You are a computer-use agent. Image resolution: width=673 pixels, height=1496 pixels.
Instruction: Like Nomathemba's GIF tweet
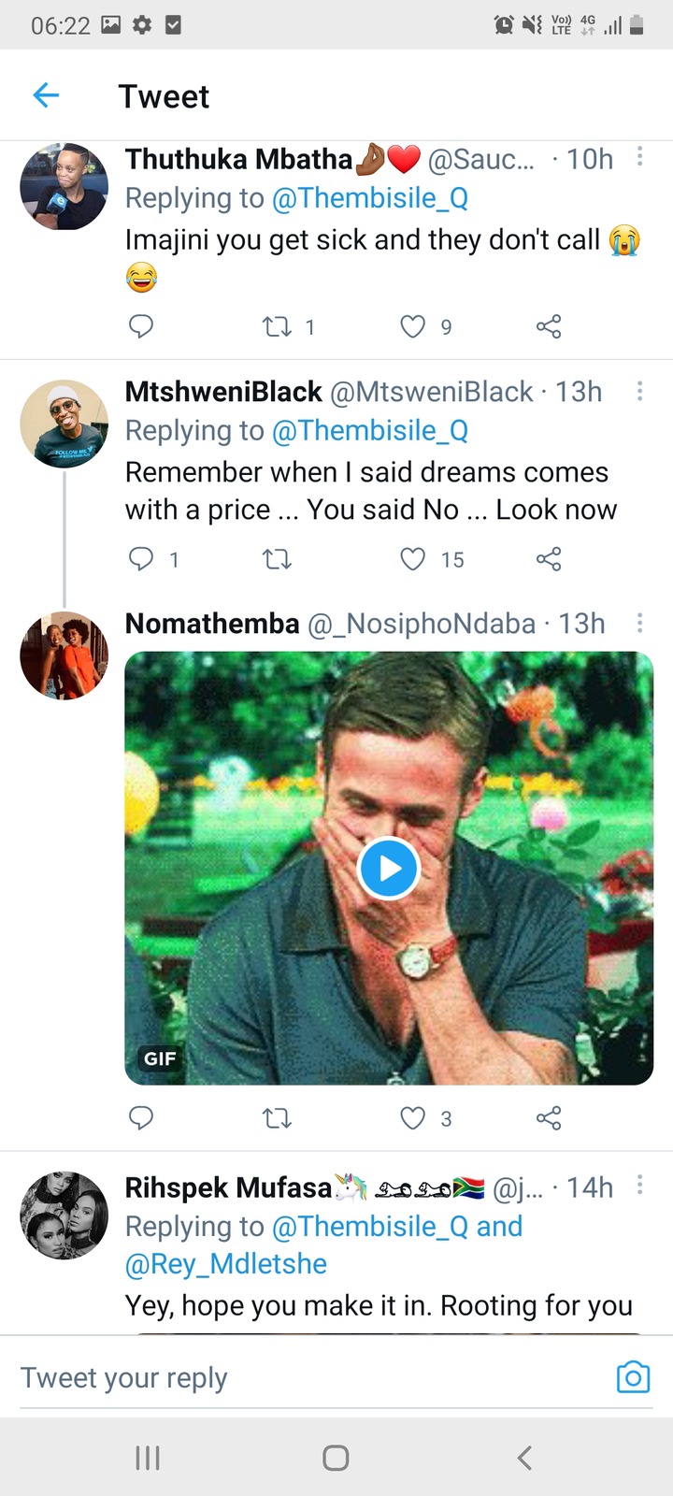tap(413, 1118)
